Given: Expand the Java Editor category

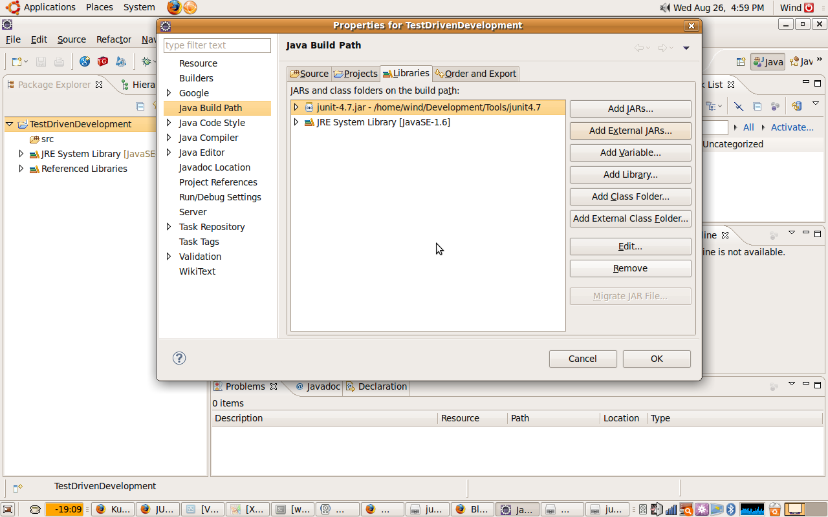Looking at the screenshot, I should (x=169, y=153).
